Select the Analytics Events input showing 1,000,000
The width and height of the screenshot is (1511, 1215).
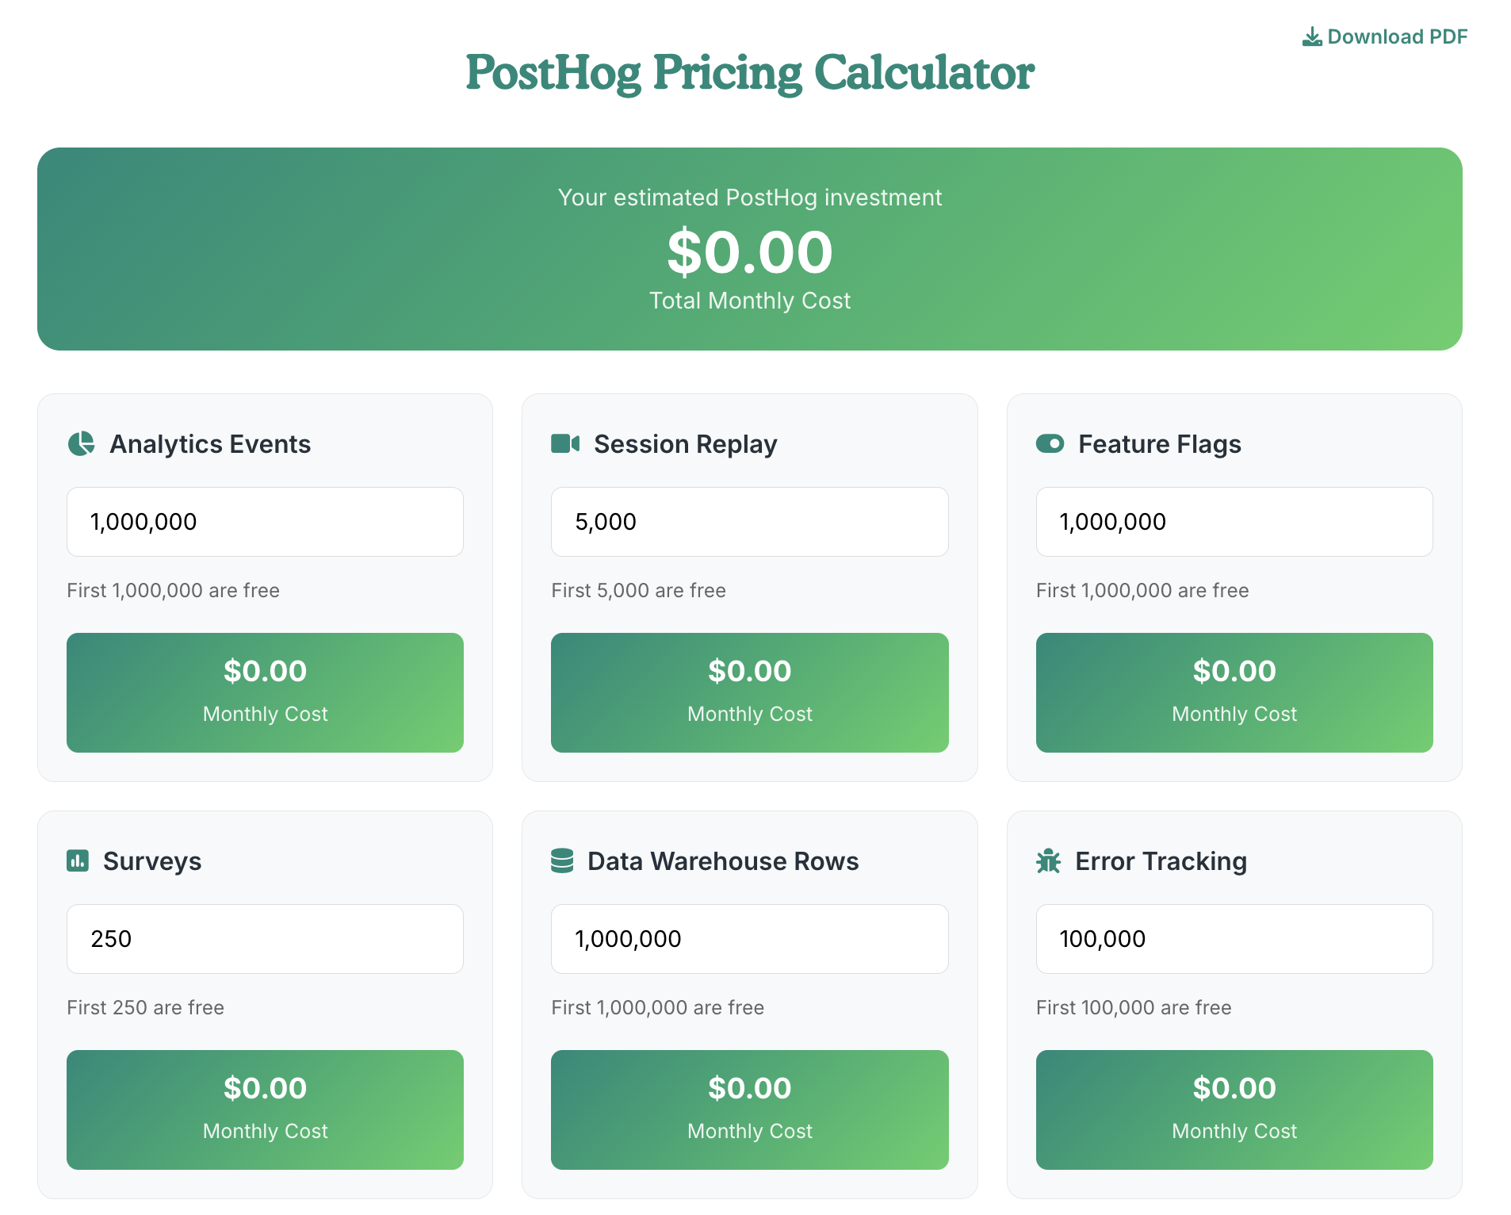coord(265,521)
